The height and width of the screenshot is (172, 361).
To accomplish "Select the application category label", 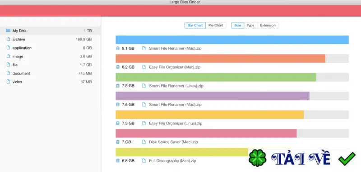I will click(x=22, y=48).
